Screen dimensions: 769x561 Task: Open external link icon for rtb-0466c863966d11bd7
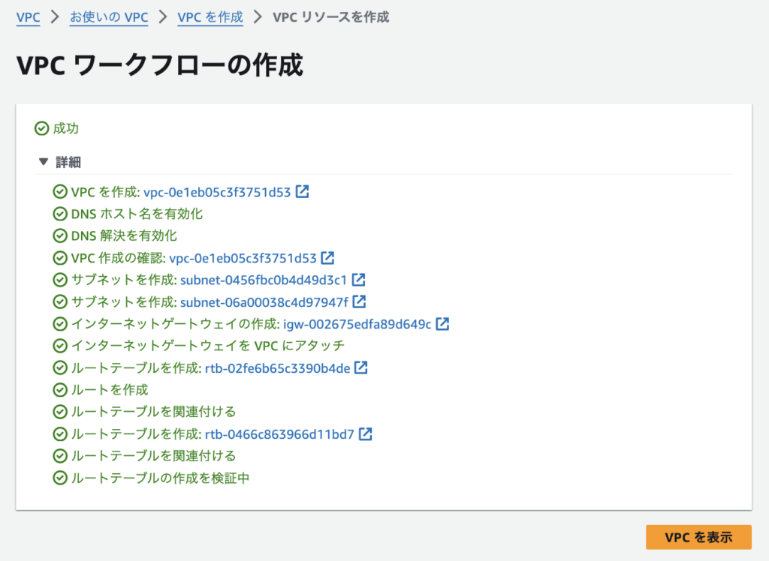pos(366,434)
